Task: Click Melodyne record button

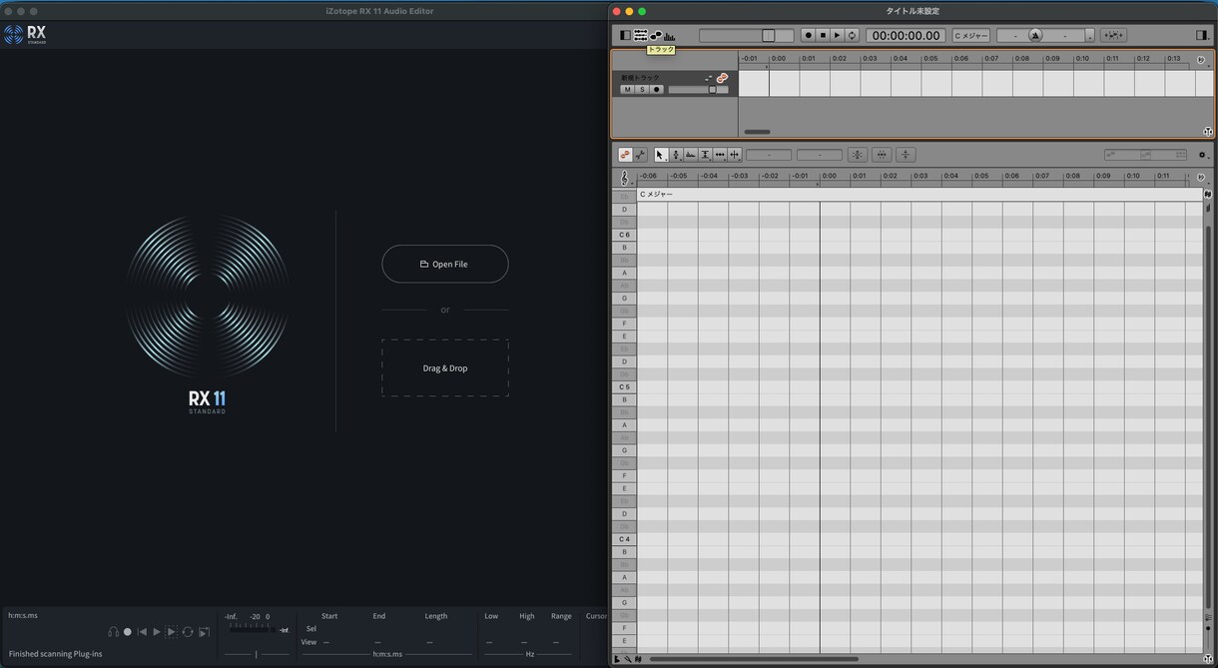Action: [x=808, y=35]
